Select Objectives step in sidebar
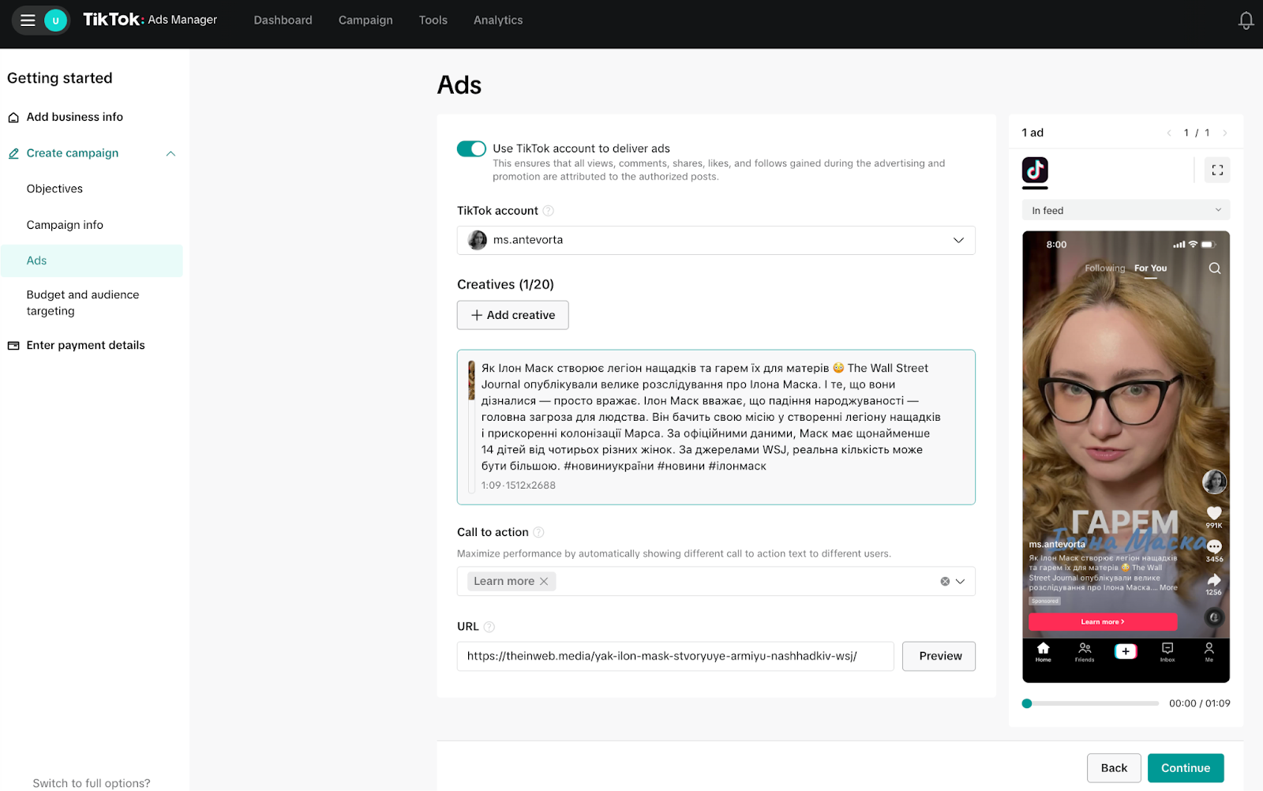 coord(54,189)
